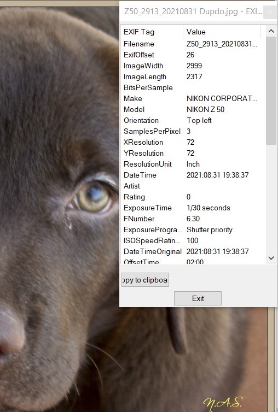Select the ISOSpeedRatings row

193,240
